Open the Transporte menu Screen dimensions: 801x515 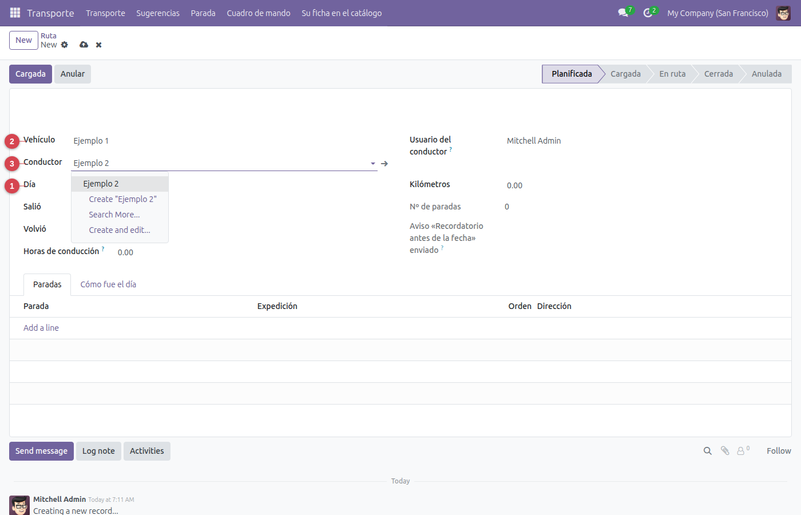(x=105, y=13)
